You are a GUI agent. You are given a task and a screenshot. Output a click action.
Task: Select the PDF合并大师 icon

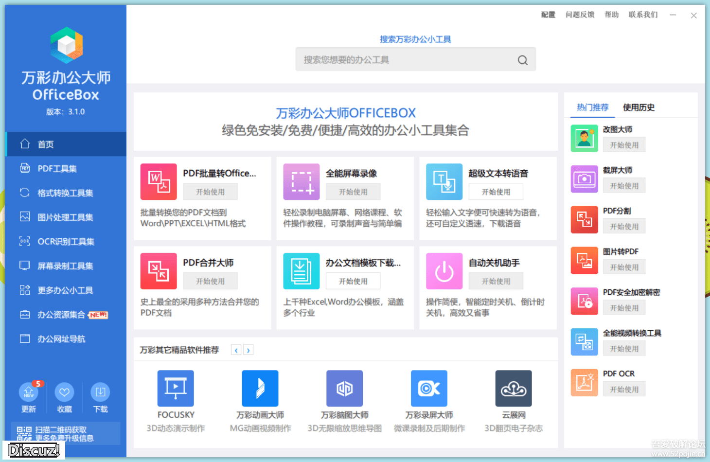[x=159, y=271]
